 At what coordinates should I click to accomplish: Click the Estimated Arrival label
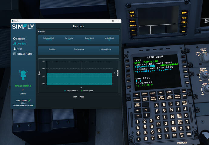(106, 49)
